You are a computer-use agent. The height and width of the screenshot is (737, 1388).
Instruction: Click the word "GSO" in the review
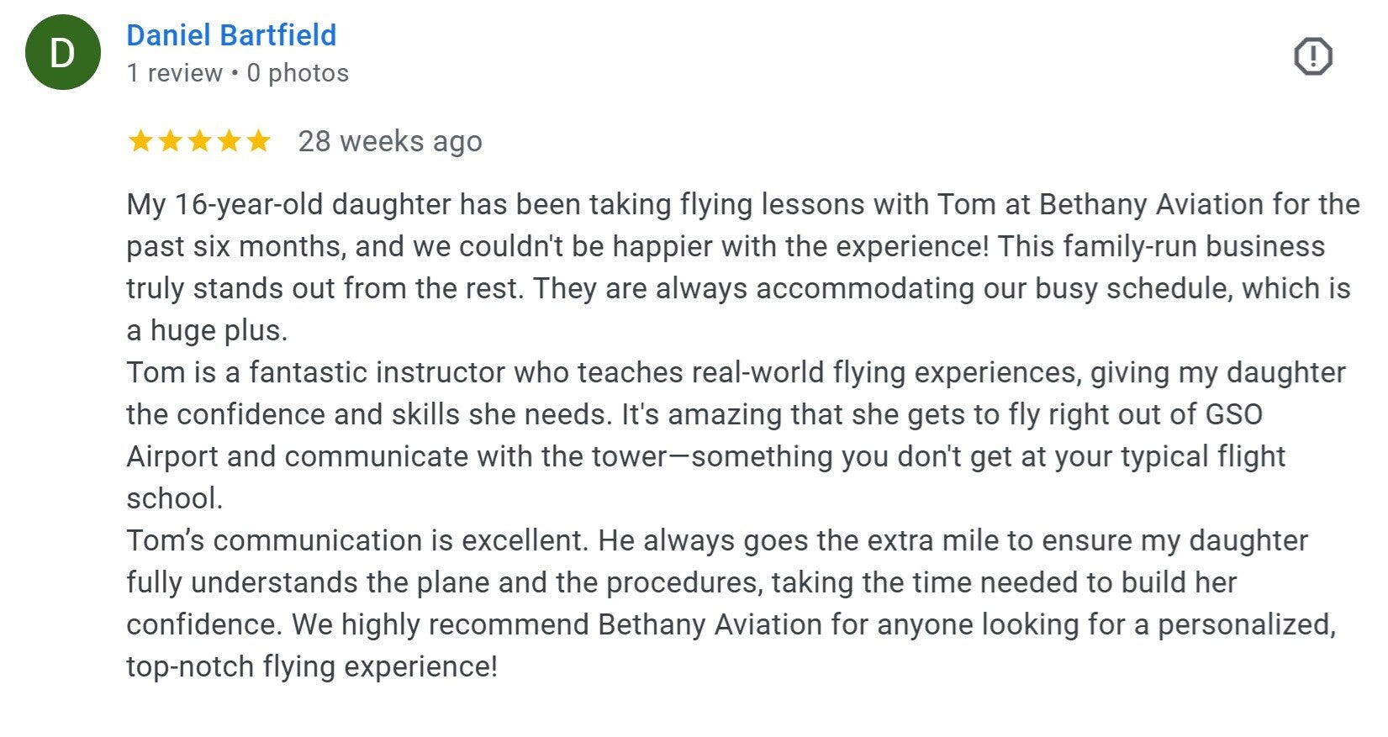click(1233, 415)
